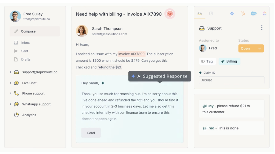This screenshot has width=275, height=154.
Task: Open the ClickUp integration icon
Action: coord(265,13)
